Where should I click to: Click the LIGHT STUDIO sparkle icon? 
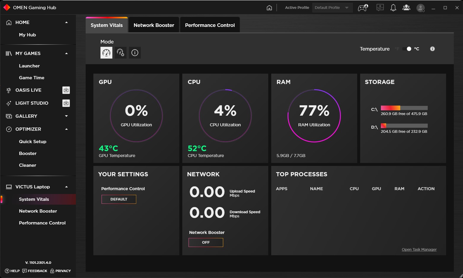9,103
